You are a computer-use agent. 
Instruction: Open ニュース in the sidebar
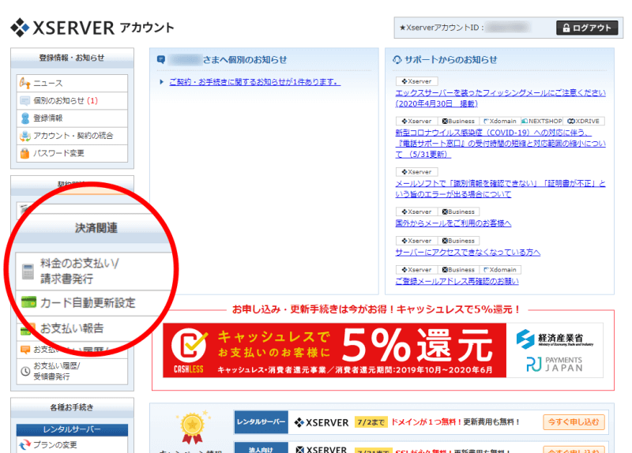tap(72, 83)
